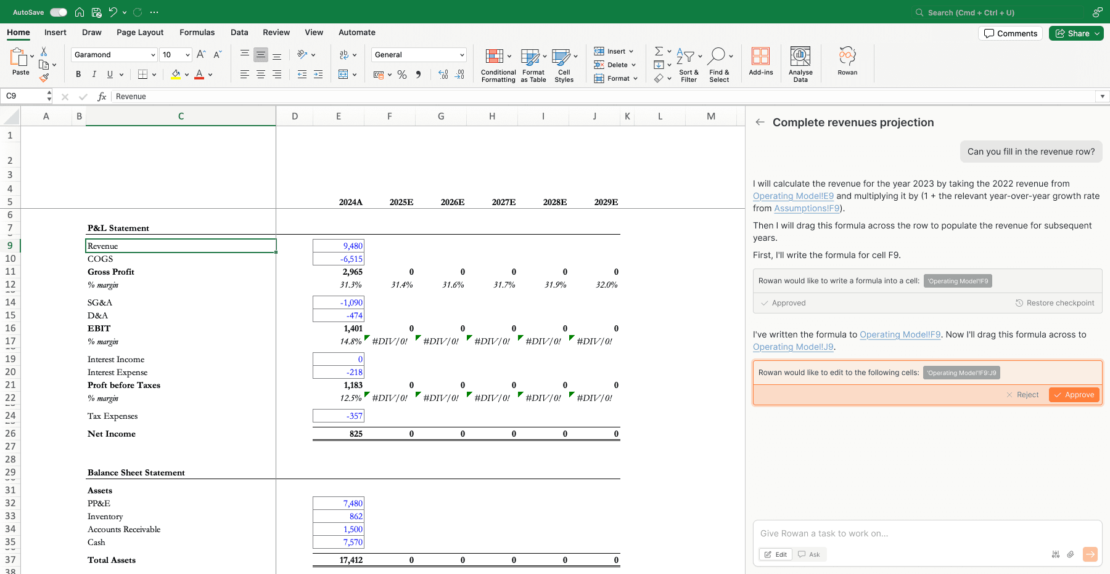Toggle center horizontal alignment

coord(261,75)
